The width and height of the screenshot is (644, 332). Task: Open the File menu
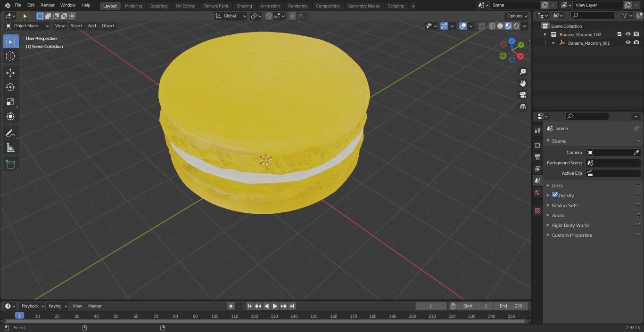[x=18, y=5]
